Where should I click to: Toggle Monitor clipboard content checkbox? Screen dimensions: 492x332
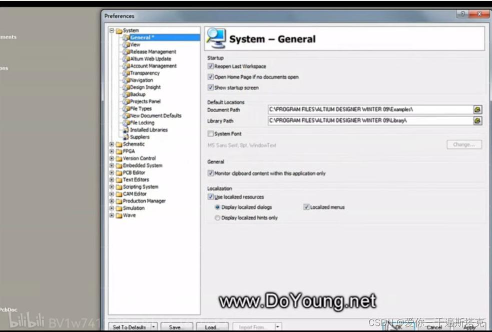[211, 173]
